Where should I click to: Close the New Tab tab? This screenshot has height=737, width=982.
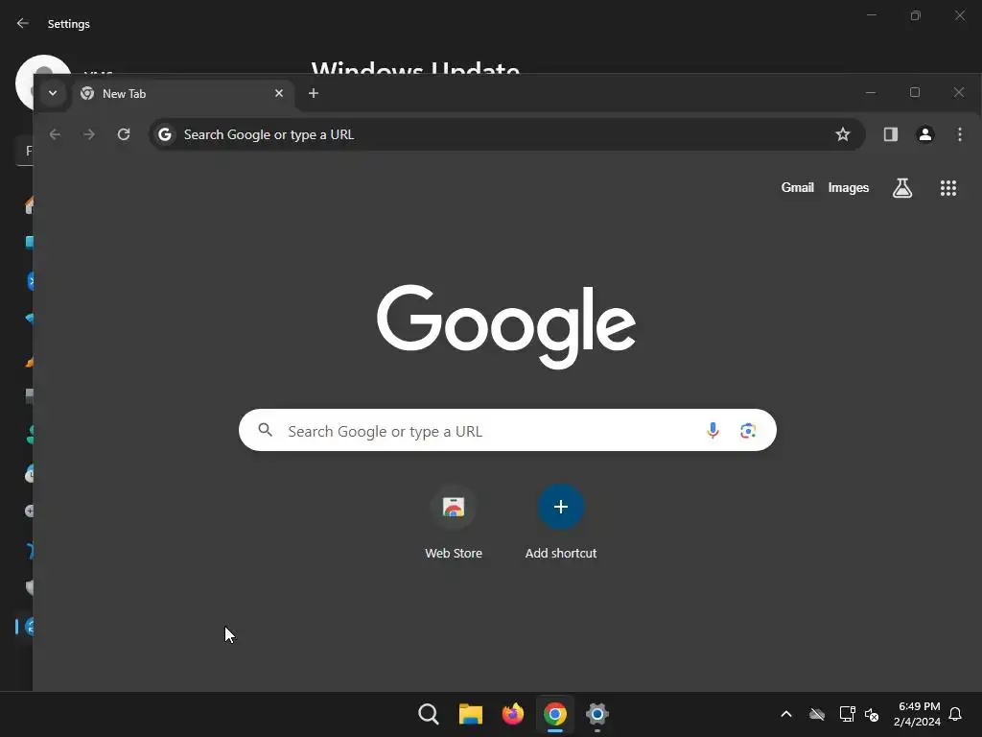[x=279, y=93]
